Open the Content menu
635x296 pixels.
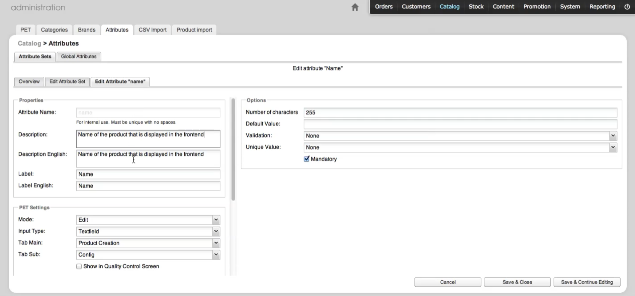tap(503, 7)
